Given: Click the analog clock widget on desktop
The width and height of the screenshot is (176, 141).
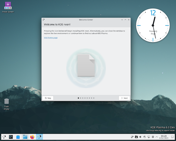Looking at the screenshot, I should 153,25.
